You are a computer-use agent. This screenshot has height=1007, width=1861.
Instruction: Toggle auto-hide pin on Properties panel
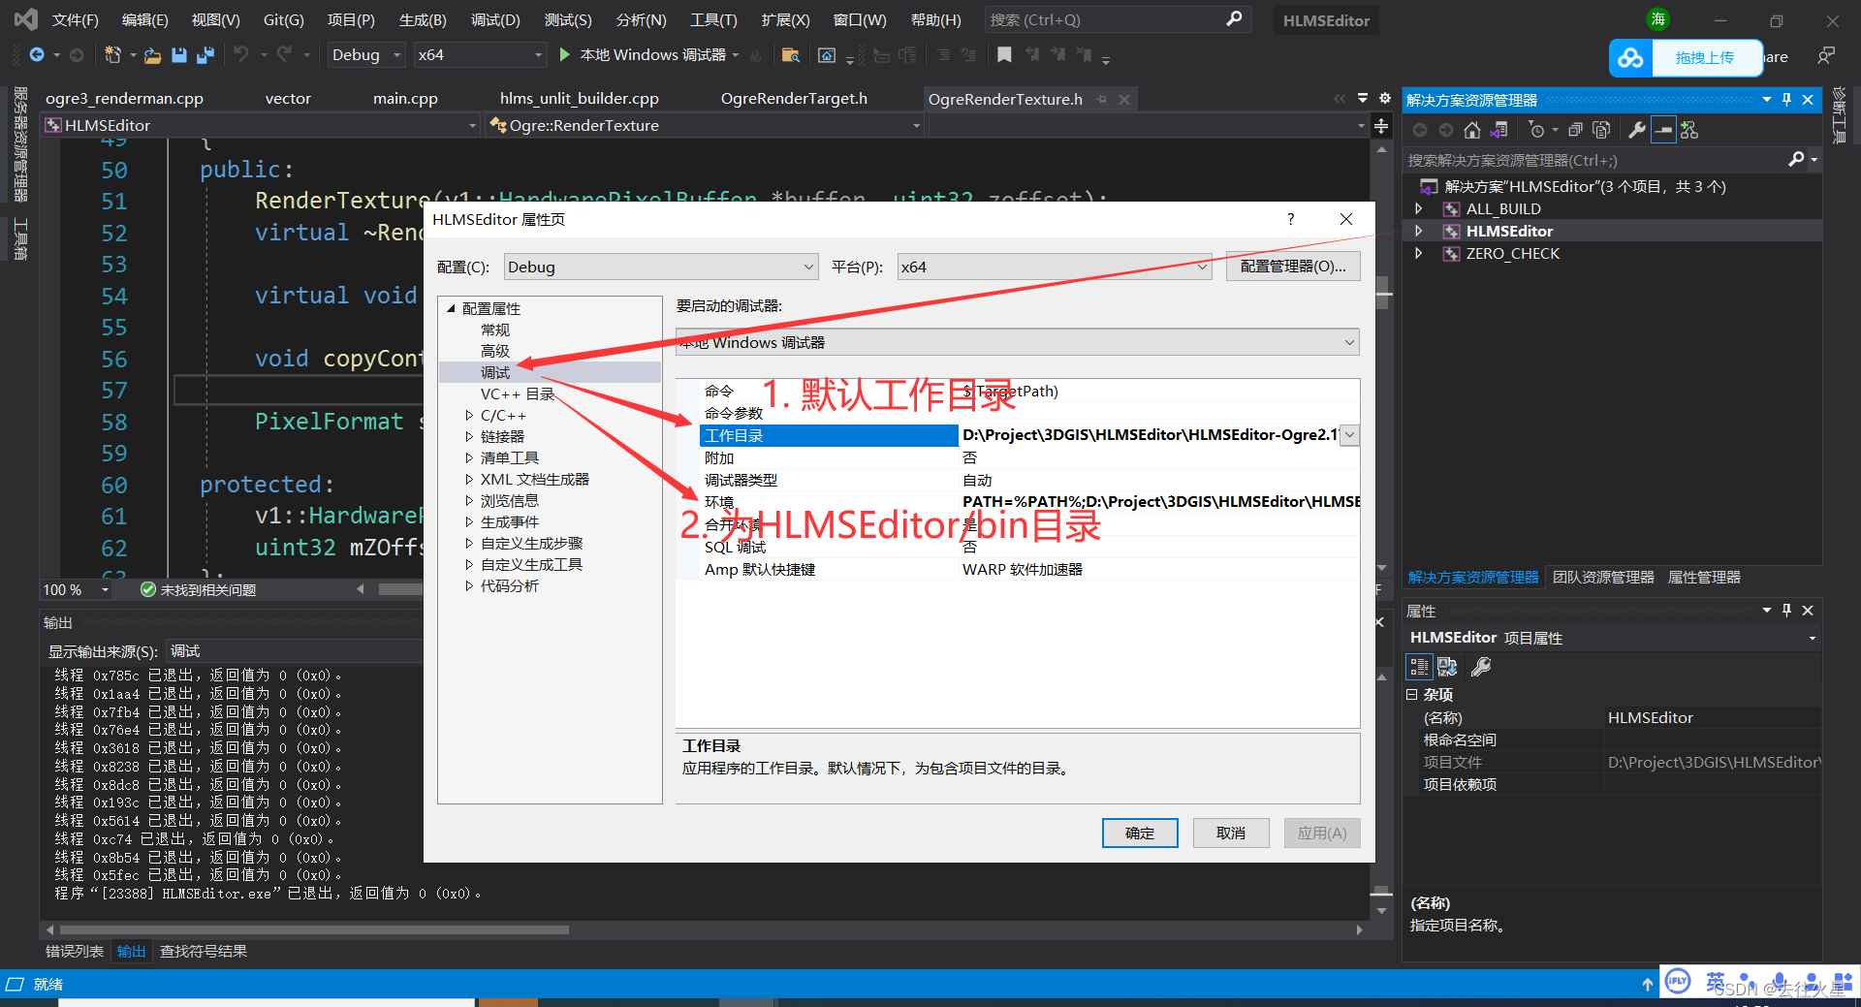tap(1786, 611)
